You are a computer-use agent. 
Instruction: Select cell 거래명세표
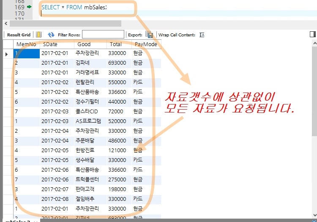(x=90, y=73)
